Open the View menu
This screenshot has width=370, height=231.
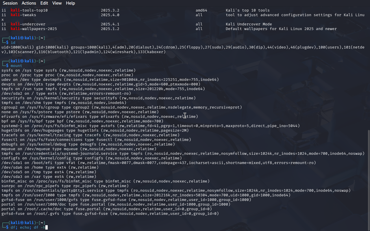click(57, 3)
